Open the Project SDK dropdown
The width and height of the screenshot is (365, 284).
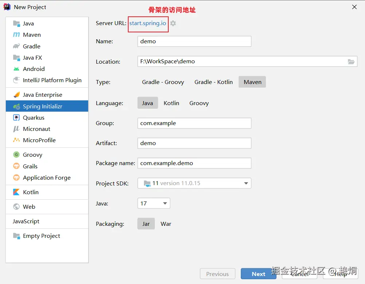(x=195, y=183)
